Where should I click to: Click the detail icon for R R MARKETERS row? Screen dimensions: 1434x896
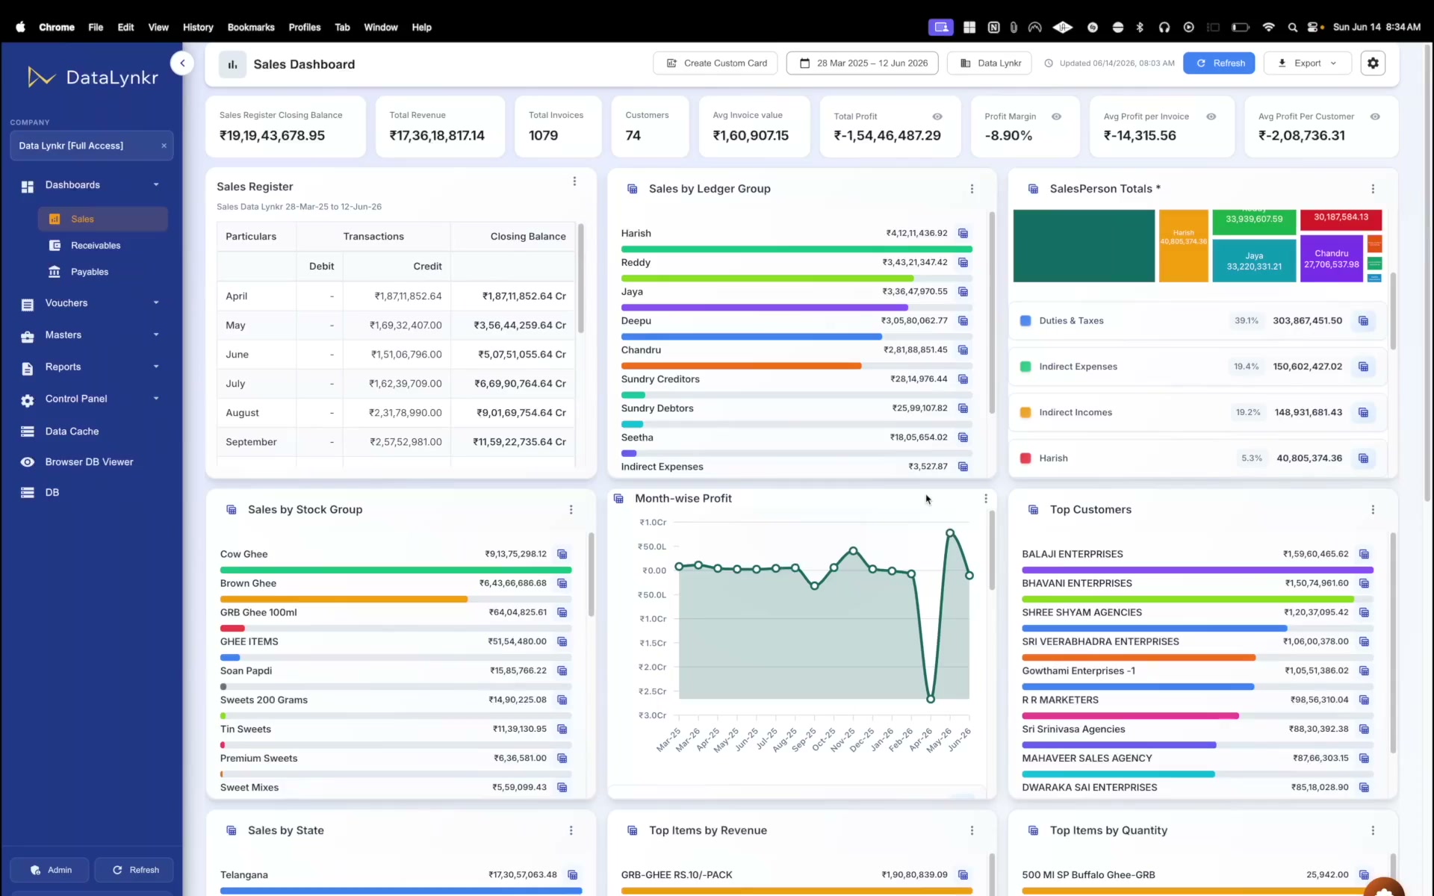(x=1365, y=700)
